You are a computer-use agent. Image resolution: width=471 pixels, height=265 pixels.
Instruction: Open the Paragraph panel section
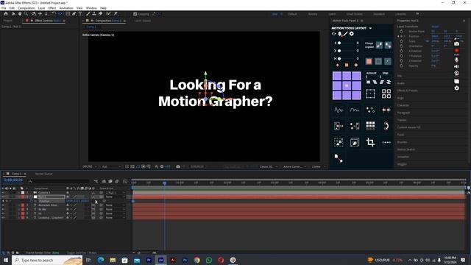[x=403, y=113]
